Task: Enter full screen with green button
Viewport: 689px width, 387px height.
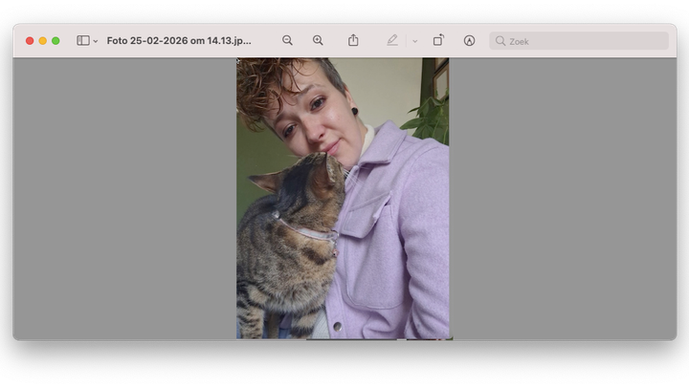Action: (56, 41)
